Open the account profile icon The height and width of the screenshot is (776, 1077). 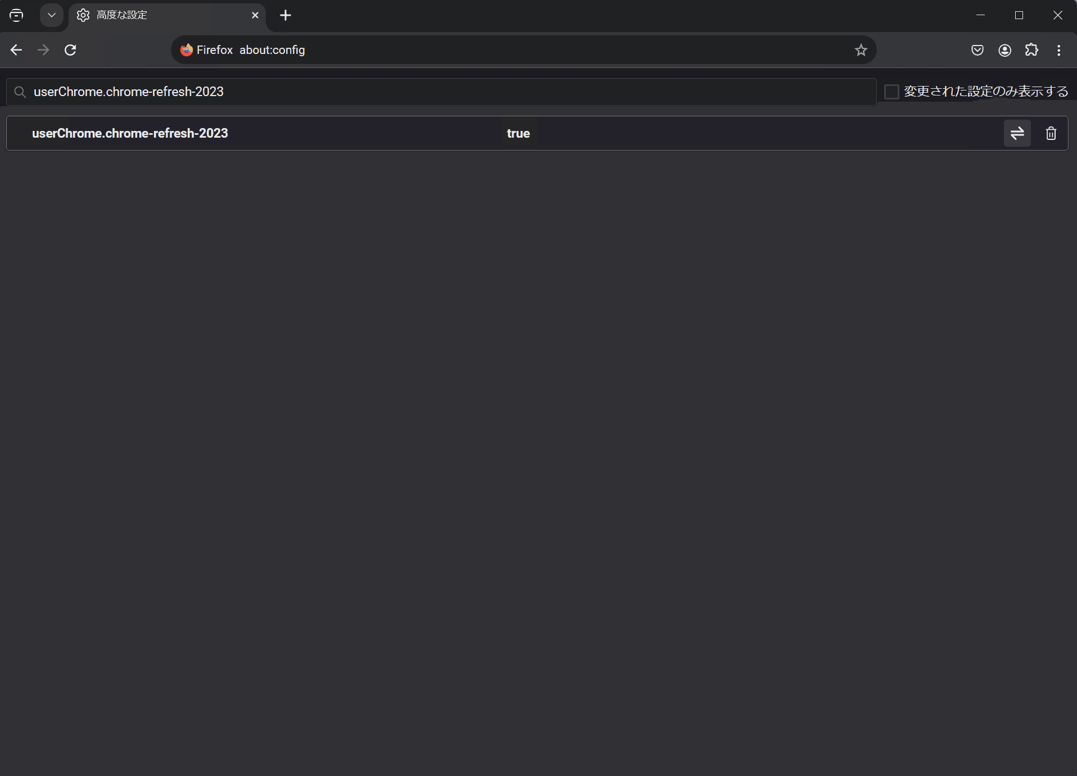(x=1004, y=50)
